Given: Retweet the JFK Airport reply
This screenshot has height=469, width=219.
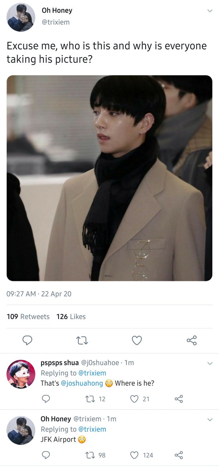Looking at the screenshot, I should (x=95, y=455).
